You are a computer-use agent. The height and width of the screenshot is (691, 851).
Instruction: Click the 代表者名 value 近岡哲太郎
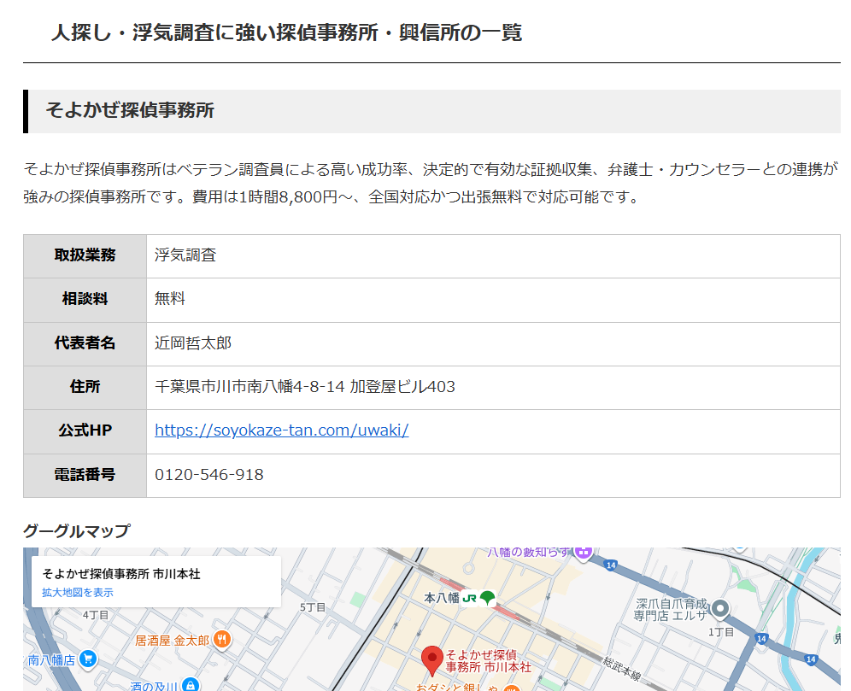pyautogui.click(x=193, y=343)
